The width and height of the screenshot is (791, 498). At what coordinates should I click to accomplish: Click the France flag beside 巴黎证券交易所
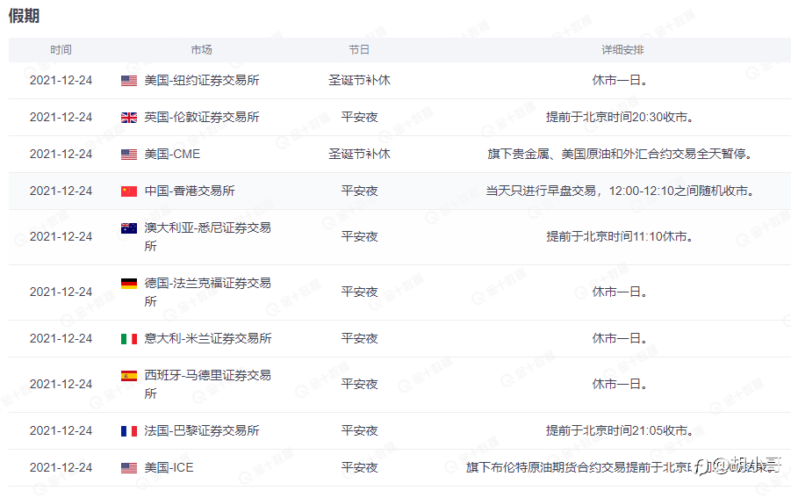click(x=129, y=431)
